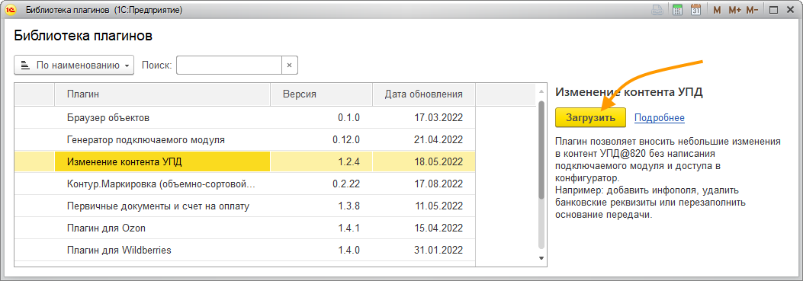Select 'Первичные документы и счет на оплату'
The image size is (803, 281).
(245, 206)
